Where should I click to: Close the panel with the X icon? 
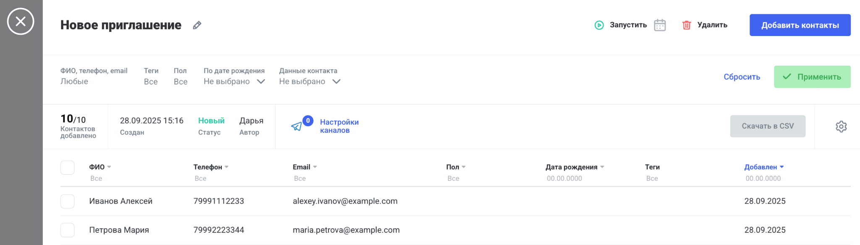[x=21, y=21]
